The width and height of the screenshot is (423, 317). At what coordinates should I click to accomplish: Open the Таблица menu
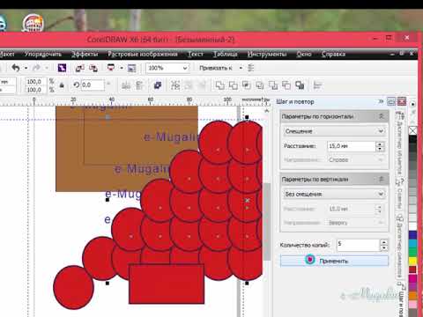tap(226, 54)
